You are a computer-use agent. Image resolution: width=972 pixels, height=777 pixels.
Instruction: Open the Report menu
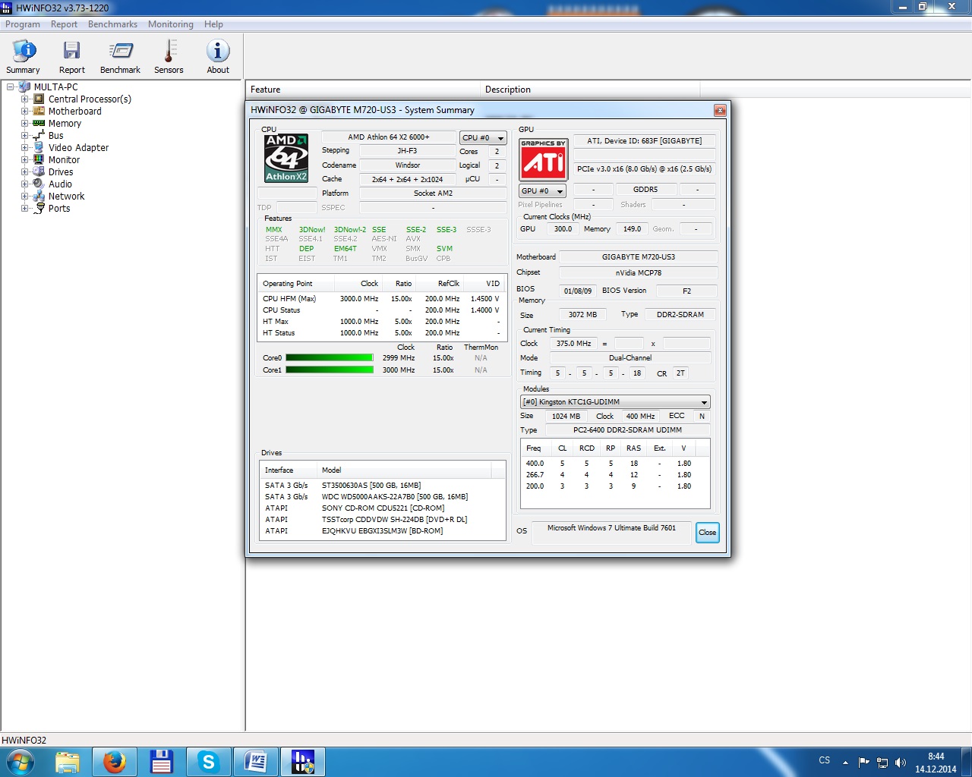[x=64, y=24]
